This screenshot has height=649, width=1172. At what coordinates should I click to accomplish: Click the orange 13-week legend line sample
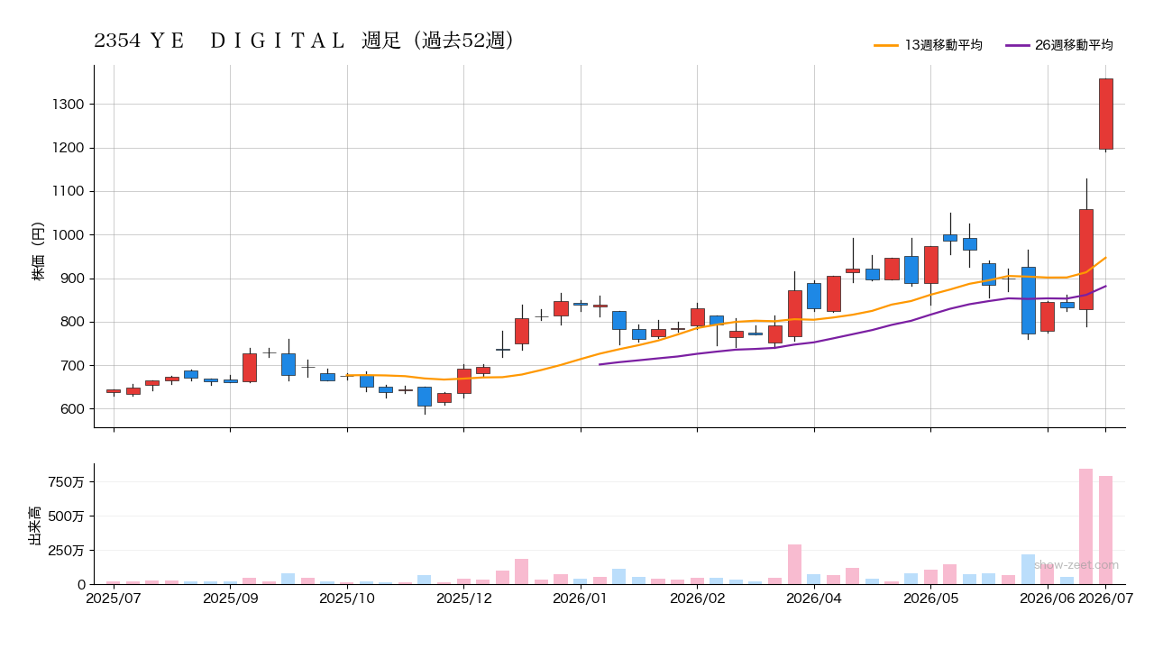tap(886, 45)
